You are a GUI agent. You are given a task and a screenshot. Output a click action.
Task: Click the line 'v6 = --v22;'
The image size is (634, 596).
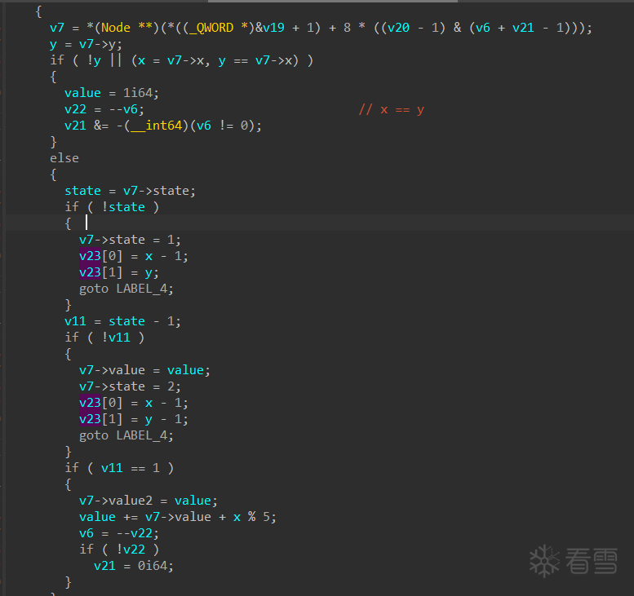(119, 533)
